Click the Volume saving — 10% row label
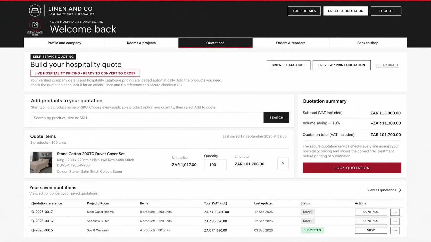 [x=321, y=123]
